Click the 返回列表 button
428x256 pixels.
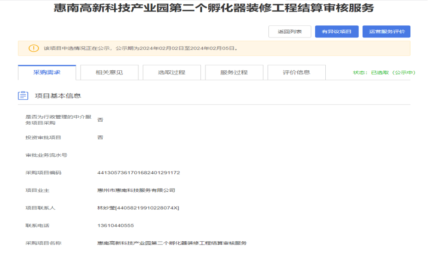(x=290, y=31)
